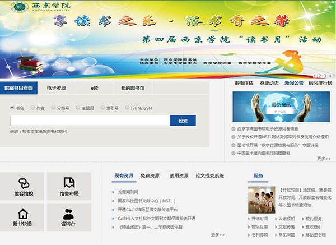
Task: Open the 馆舍布局 bookmark icon
Action: [69, 183]
